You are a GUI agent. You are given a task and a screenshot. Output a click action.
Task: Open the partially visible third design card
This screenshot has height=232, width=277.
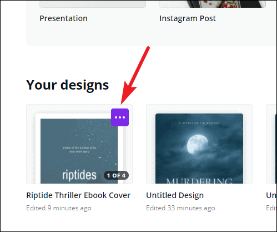(x=271, y=144)
